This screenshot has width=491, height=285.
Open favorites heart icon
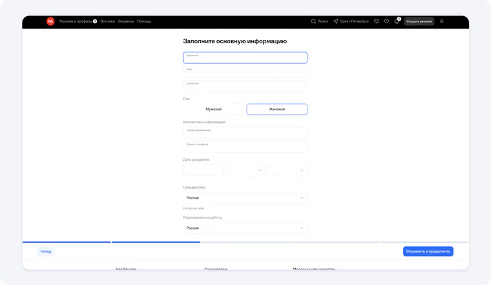point(387,21)
